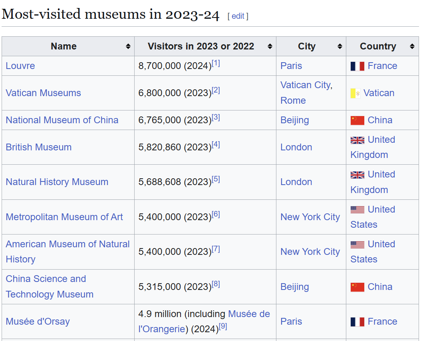The width and height of the screenshot is (423, 341).
Task: Sort by Visitors in 2023 or 2022 arrows
Action: (x=270, y=46)
